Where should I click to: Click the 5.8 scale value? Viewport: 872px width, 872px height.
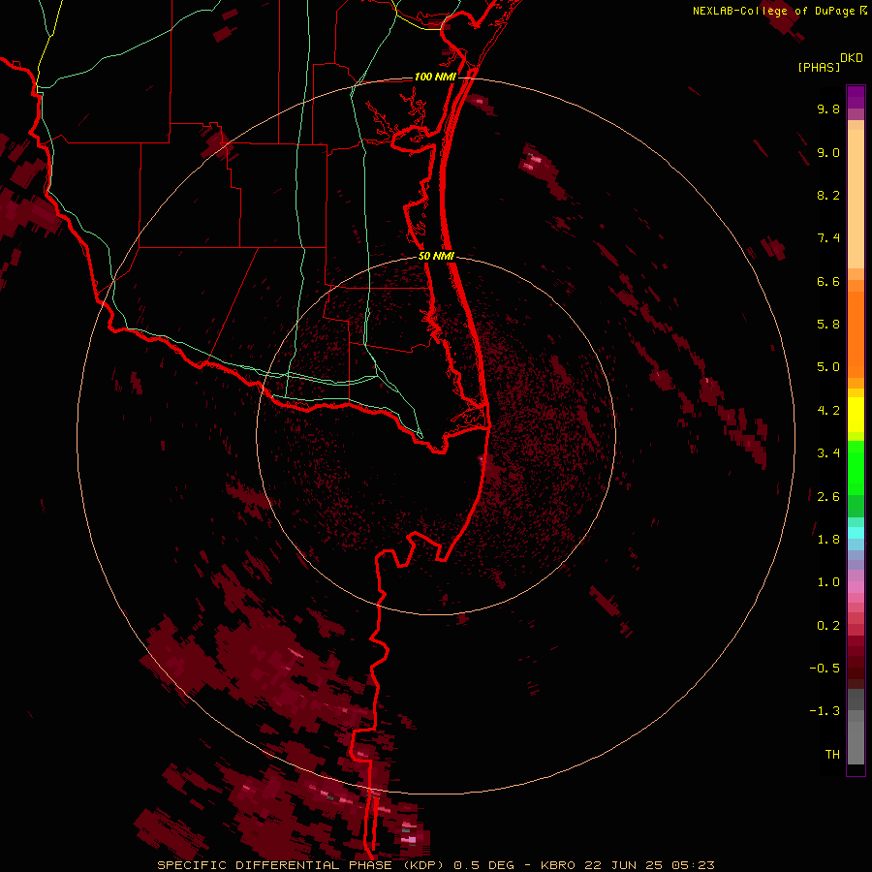point(828,325)
